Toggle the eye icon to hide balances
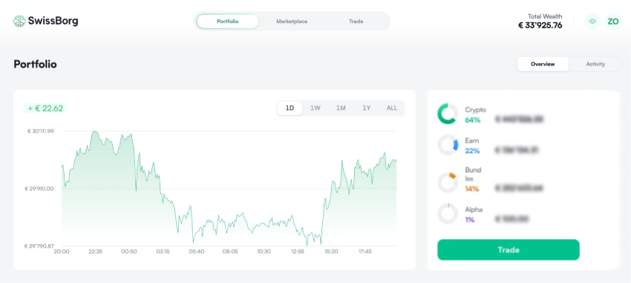This screenshot has width=631, height=283. click(x=592, y=22)
